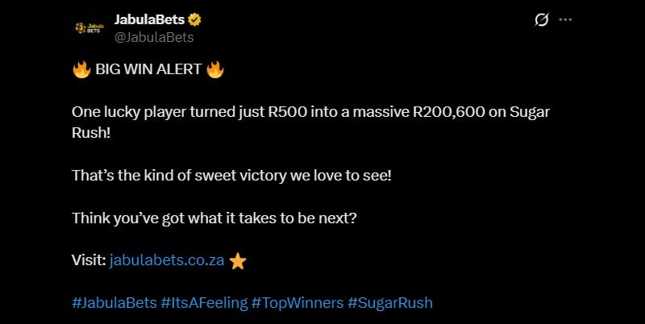The height and width of the screenshot is (324, 645).
Task: Open the #JabulaBets hashtag
Action: coord(114,303)
